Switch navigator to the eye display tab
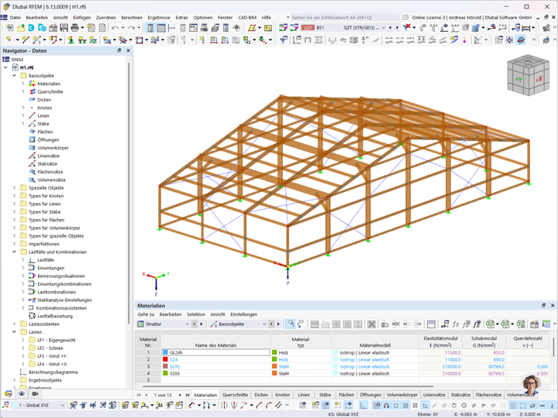This screenshot has width=558, height=418. click(x=22, y=393)
